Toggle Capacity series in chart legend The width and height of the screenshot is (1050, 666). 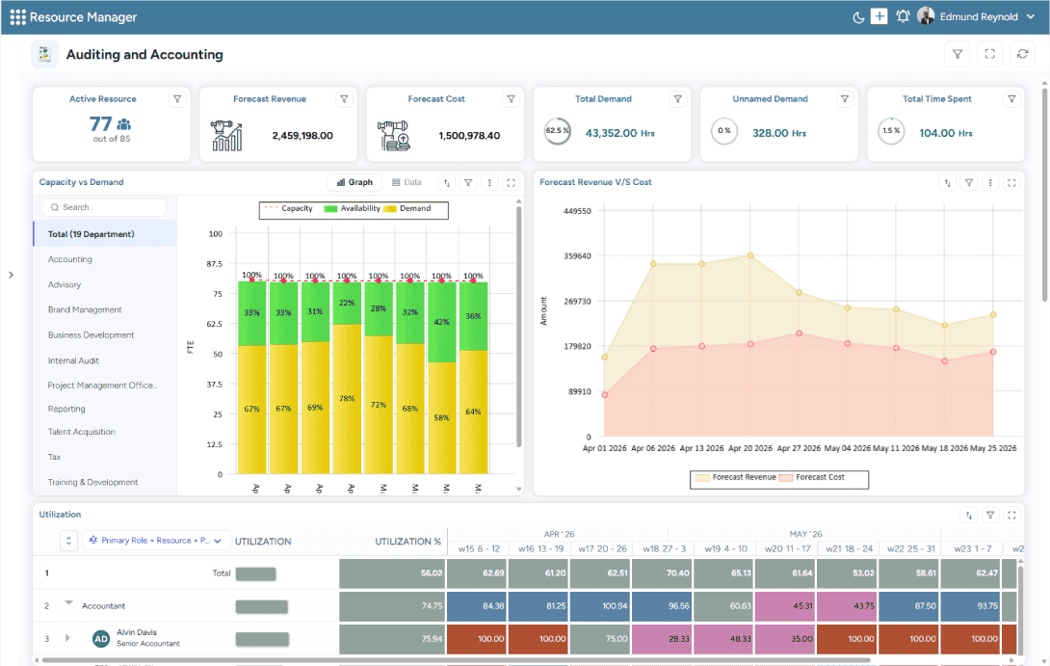click(289, 208)
